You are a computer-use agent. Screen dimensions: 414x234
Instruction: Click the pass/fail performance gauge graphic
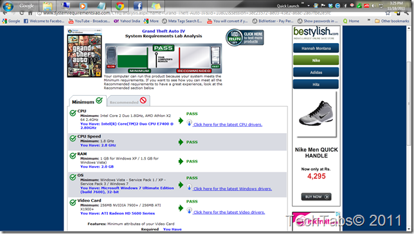(x=163, y=59)
